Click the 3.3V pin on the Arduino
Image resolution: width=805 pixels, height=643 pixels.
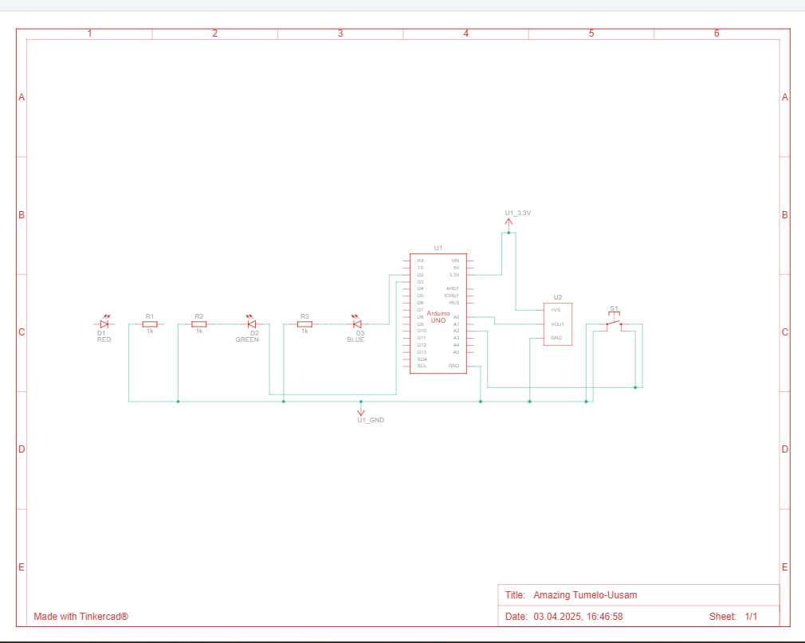point(455,275)
